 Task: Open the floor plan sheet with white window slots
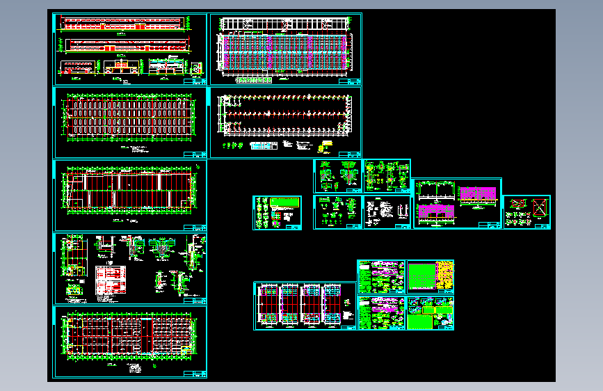coord(129,122)
